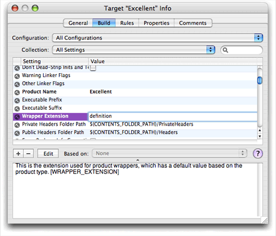Click the WRAPPER_EXTENSION description text
Screen dimensions: 276x236
pos(84,172)
